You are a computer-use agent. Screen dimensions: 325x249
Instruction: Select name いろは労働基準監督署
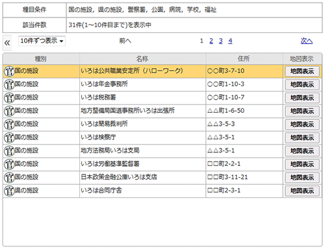click(110, 164)
